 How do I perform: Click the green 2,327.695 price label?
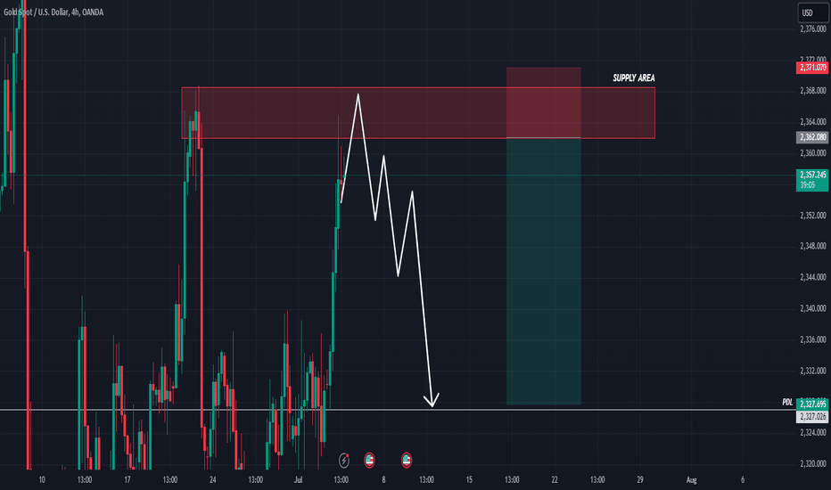point(812,404)
